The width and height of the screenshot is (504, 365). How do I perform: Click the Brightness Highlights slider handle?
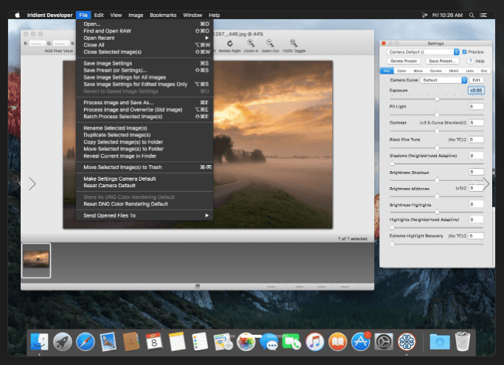tap(437, 212)
